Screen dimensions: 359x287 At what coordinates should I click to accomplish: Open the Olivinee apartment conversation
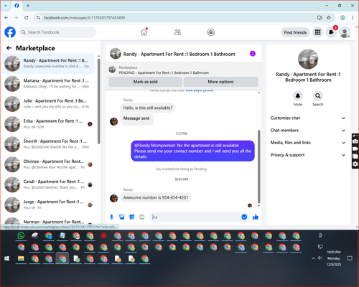tap(49, 164)
